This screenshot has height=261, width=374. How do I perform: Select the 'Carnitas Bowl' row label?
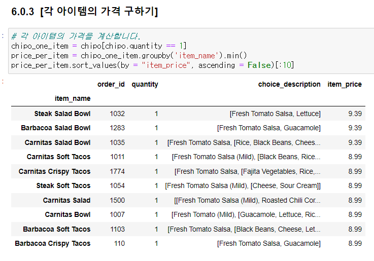coord(67,214)
